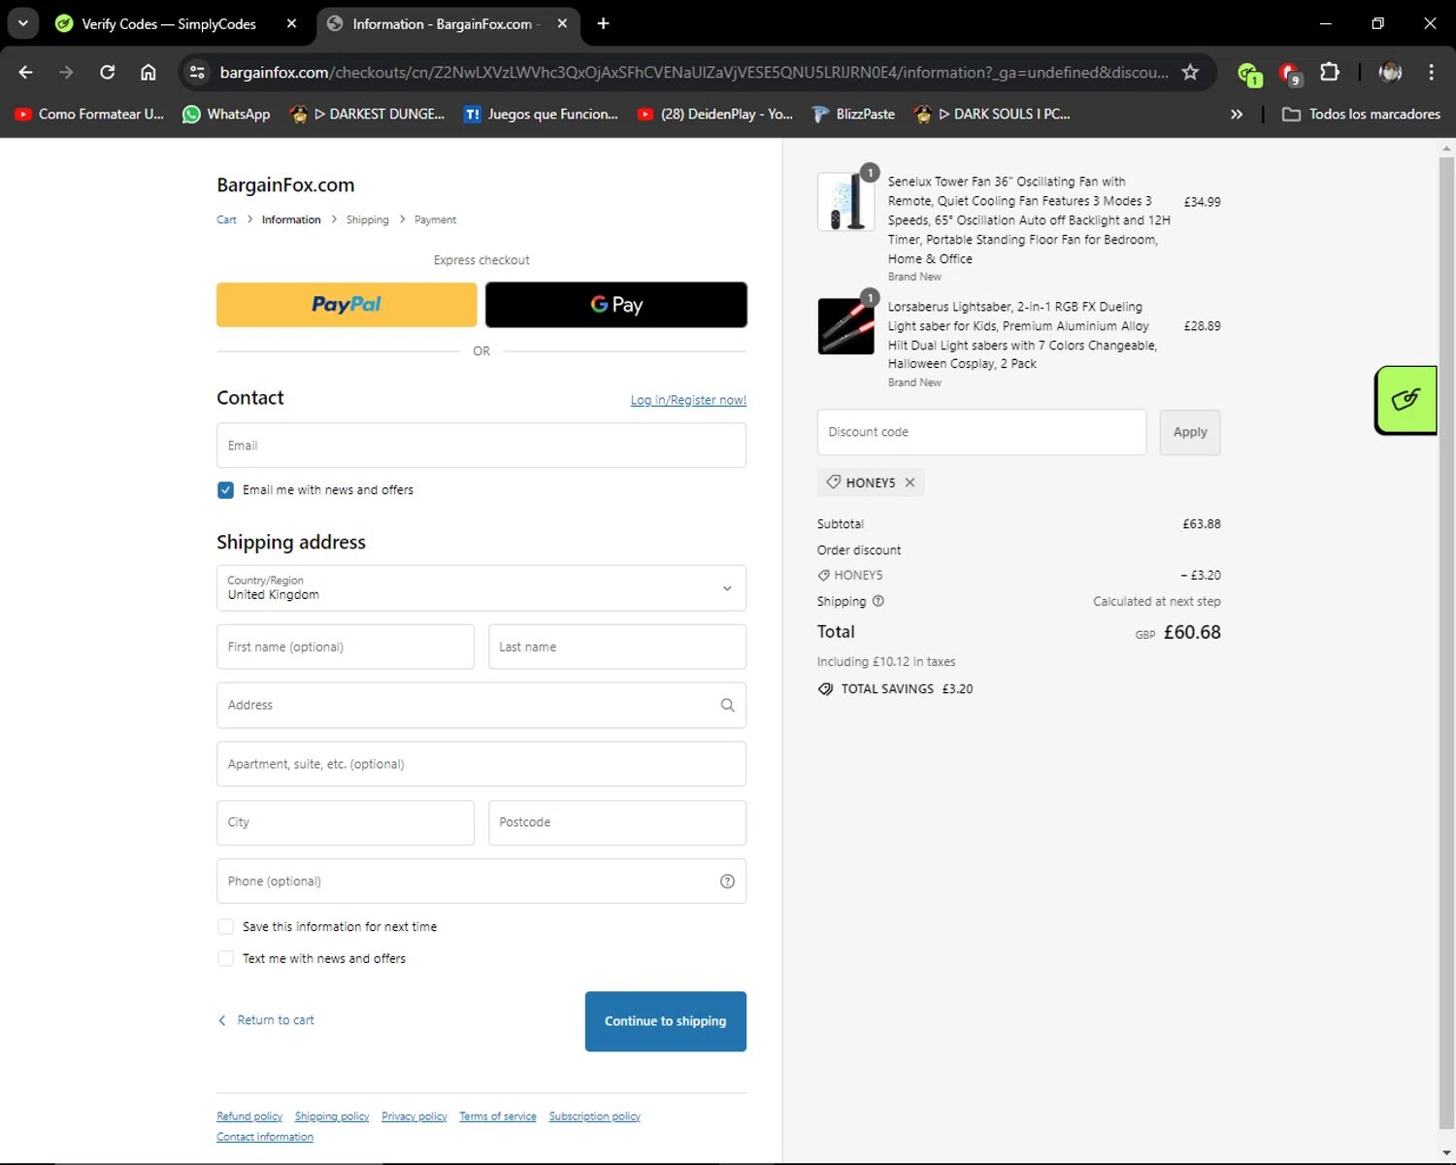
Task: Pay with PayPal express checkout
Action: [x=347, y=305]
